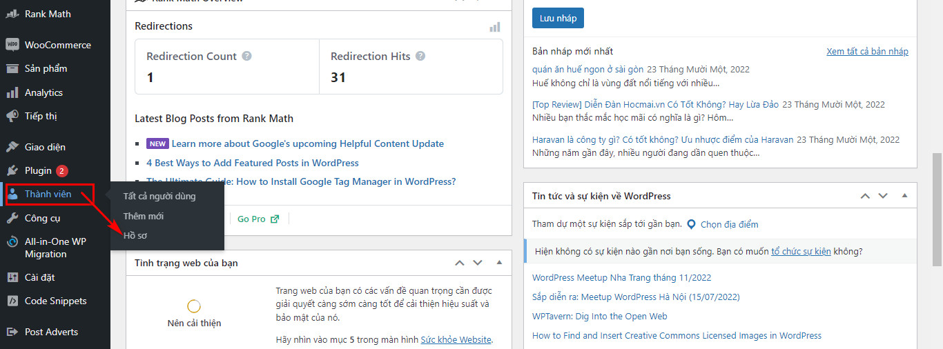
Task: Click the Redirection Count value 1
Action: pyautogui.click(x=150, y=77)
